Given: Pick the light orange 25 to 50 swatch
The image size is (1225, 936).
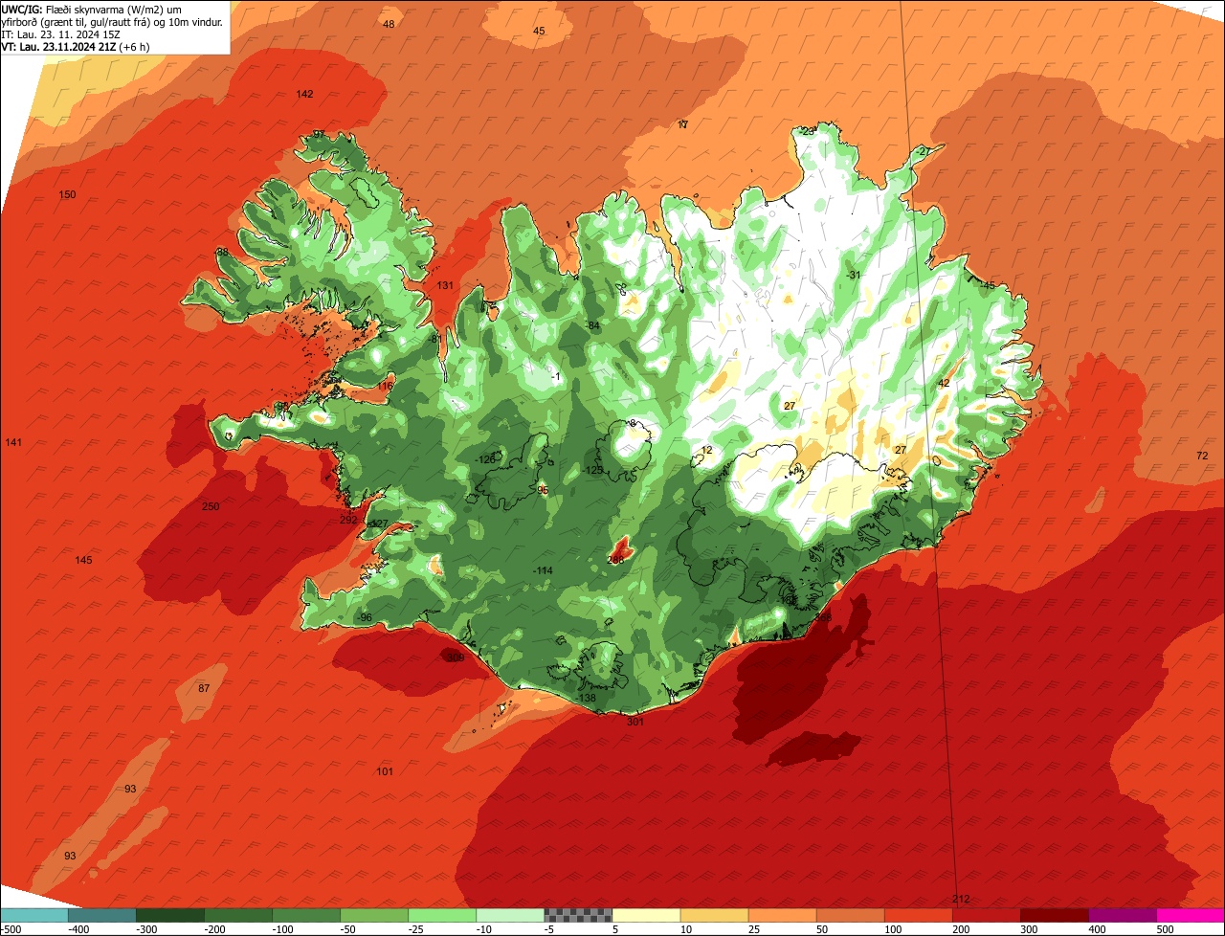Looking at the screenshot, I should 782,915.
